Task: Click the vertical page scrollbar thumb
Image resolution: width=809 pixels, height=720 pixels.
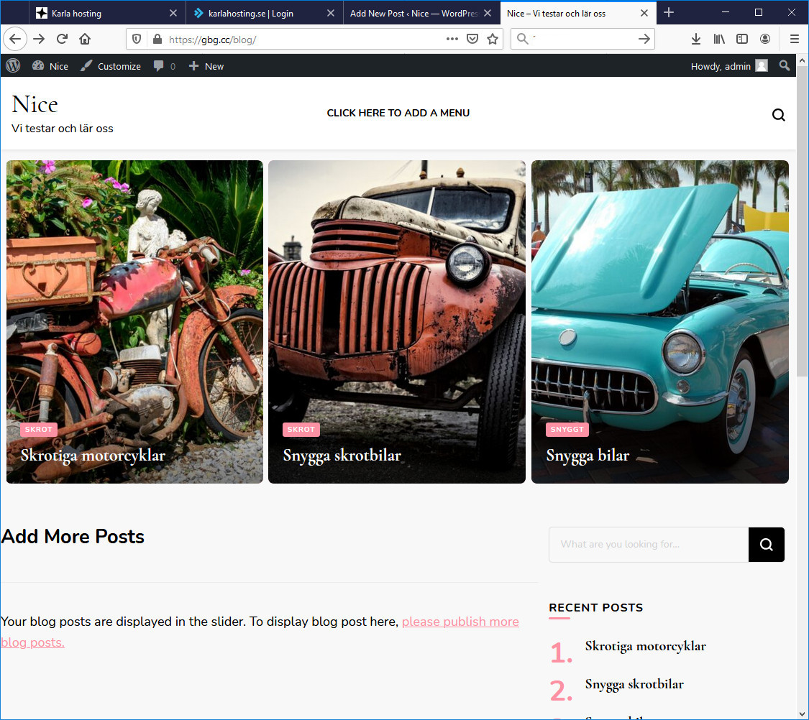Action: 802,221
